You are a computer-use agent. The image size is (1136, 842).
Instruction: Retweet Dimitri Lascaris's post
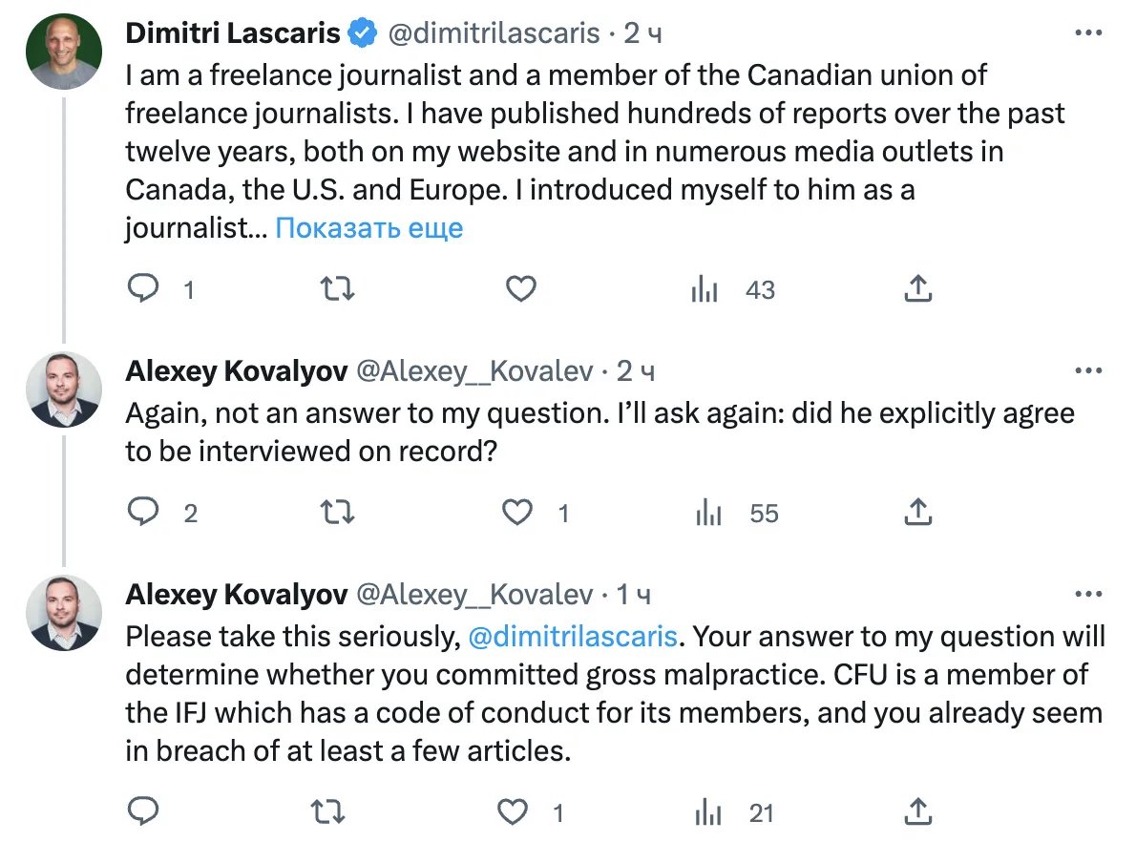click(x=333, y=288)
